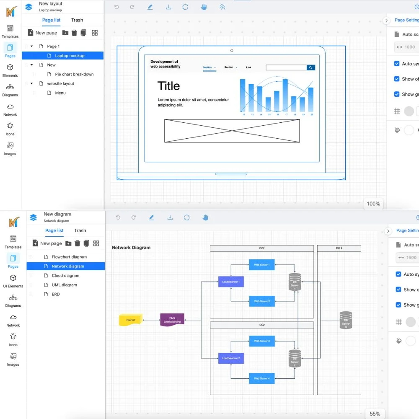Click page width 1500 field in bottom window
The width and height of the screenshot is (419, 419).
(408, 258)
